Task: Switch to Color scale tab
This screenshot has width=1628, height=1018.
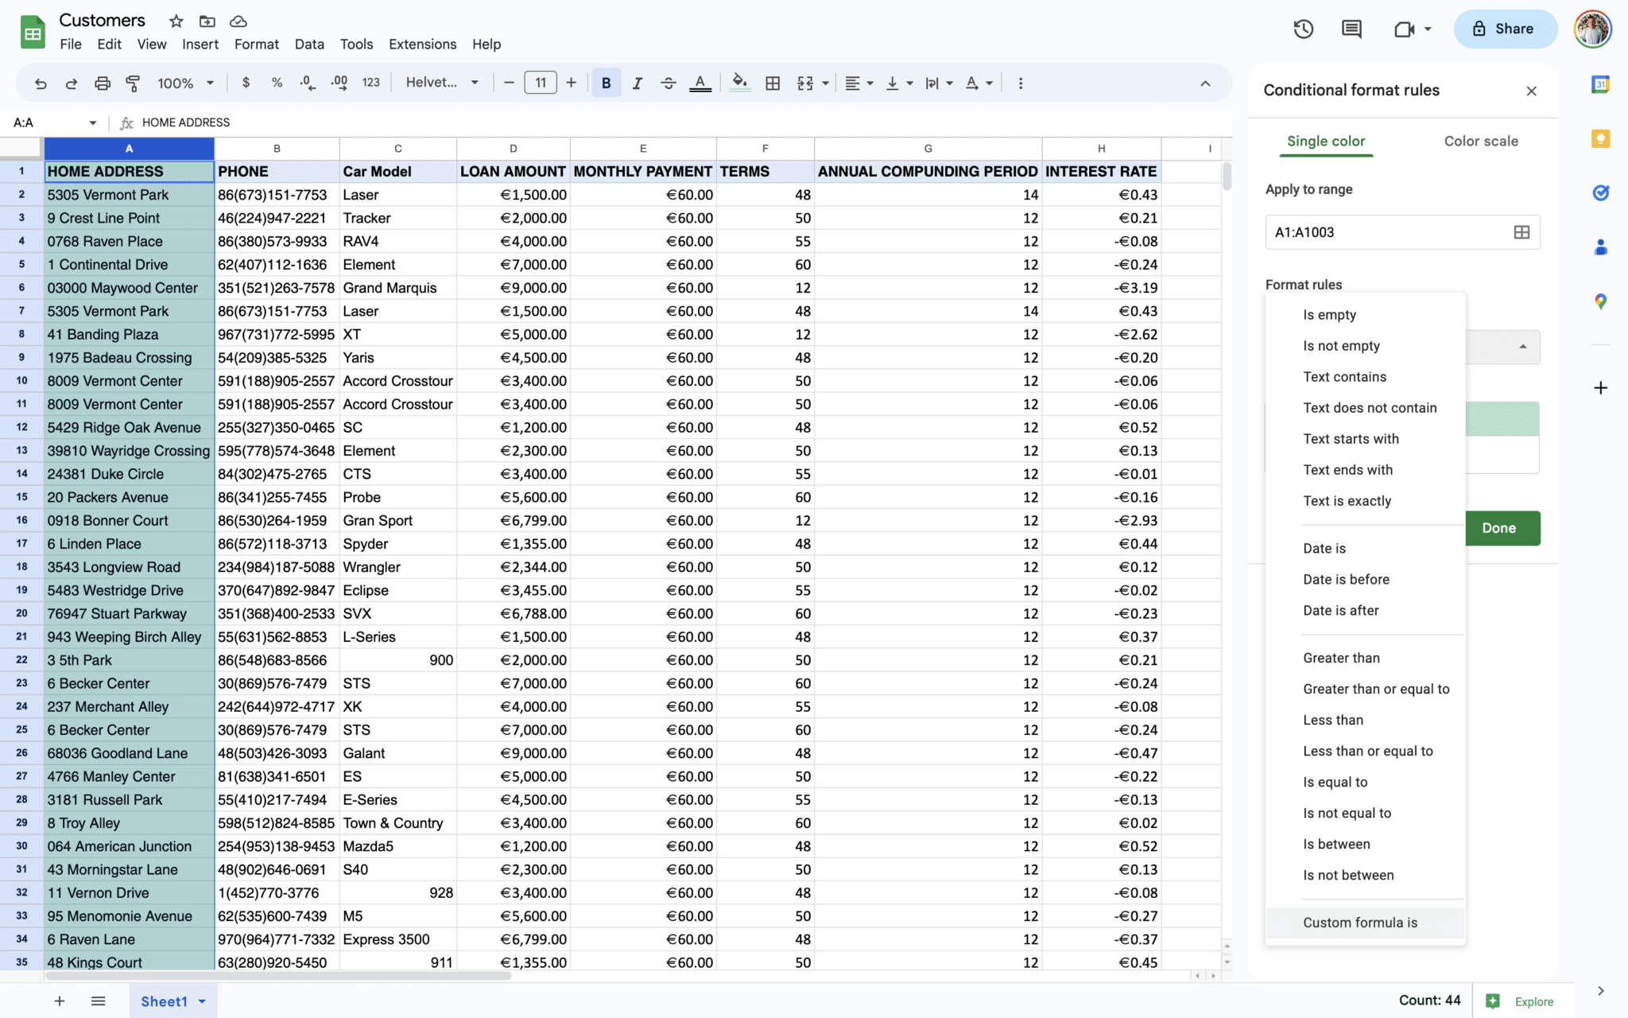Action: (1480, 141)
